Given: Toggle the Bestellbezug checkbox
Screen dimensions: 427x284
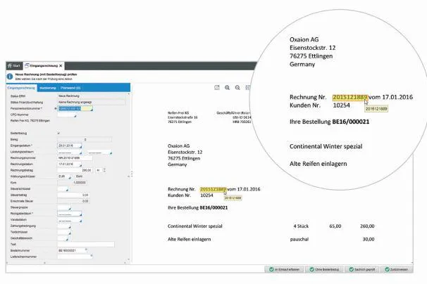Looking at the screenshot, I should pos(58,133).
